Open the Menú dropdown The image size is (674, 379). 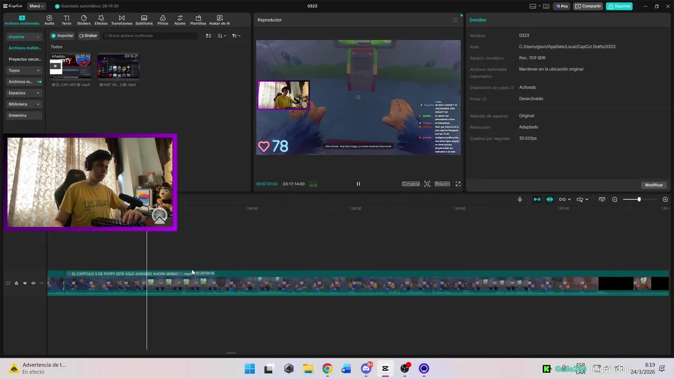pyautogui.click(x=36, y=6)
